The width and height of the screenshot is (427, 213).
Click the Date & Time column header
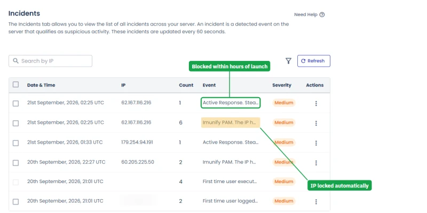(41, 85)
